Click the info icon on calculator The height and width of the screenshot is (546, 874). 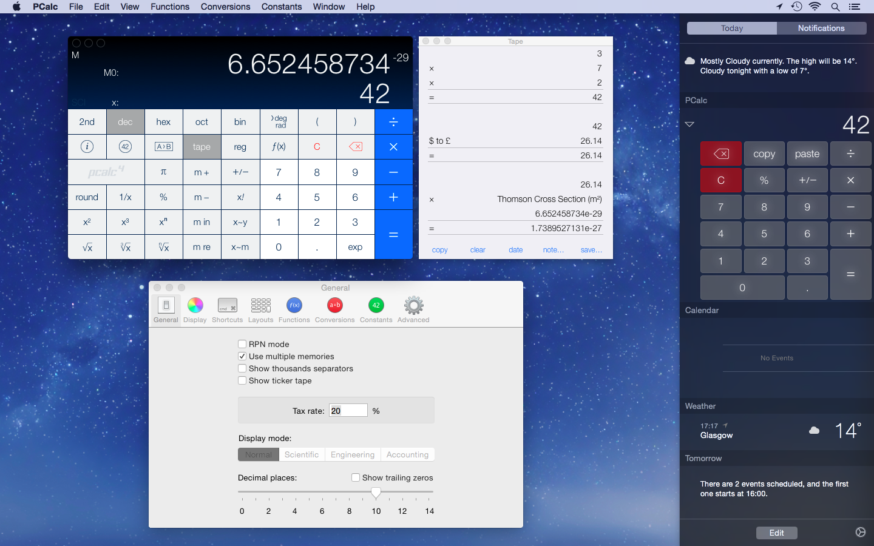pyautogui.click(x=87, y=147)
